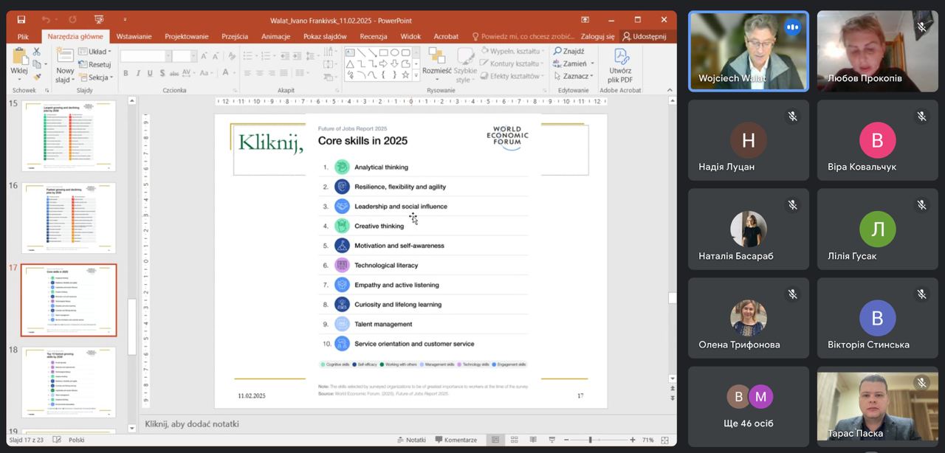The image size is (945, 453).
Task: Toggle the Notatki notes pane
Action: [x=410, y=440]
